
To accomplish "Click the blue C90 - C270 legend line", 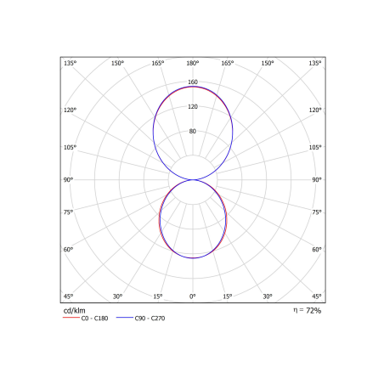I will 124,318.
